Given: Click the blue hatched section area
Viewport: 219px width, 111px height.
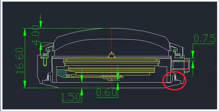Looking at the screenshot, I should [62, 73].
